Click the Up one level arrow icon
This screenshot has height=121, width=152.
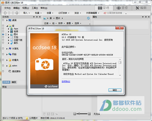pos(17,13)
